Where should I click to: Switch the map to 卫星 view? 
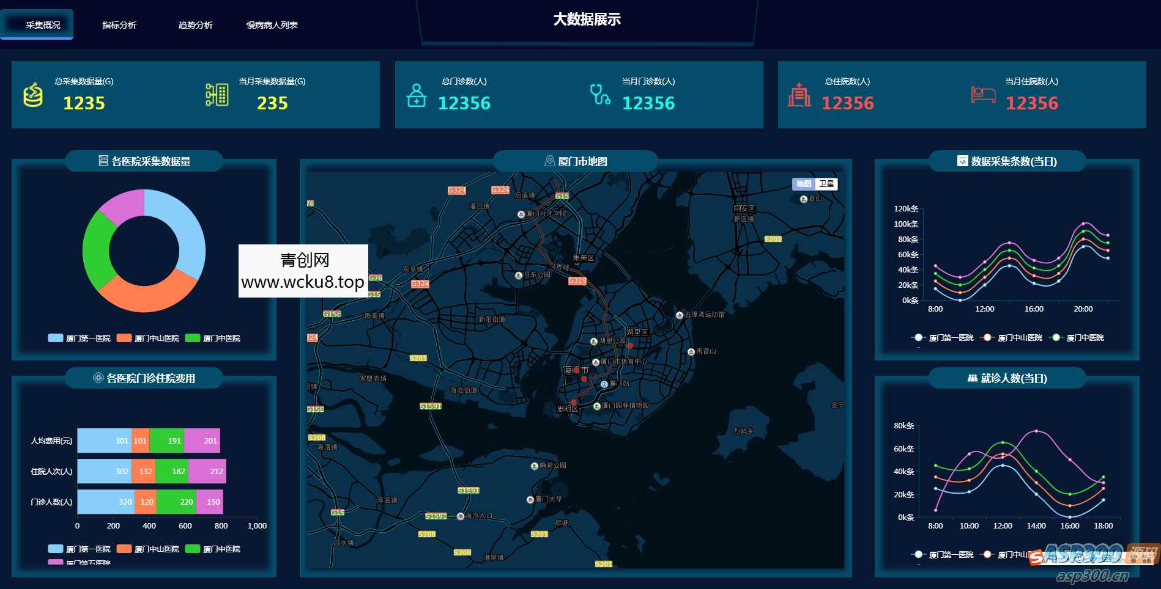(826, 184)
